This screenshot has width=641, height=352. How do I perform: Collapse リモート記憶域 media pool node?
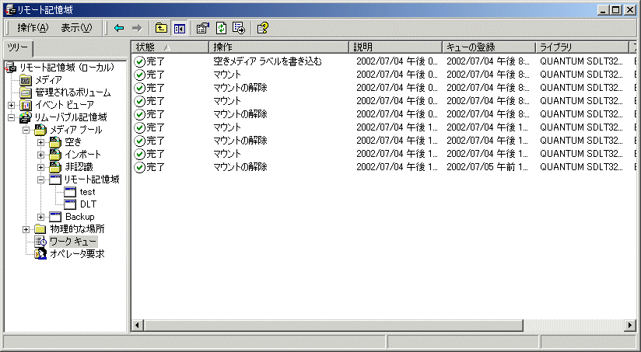pos(41,179)
